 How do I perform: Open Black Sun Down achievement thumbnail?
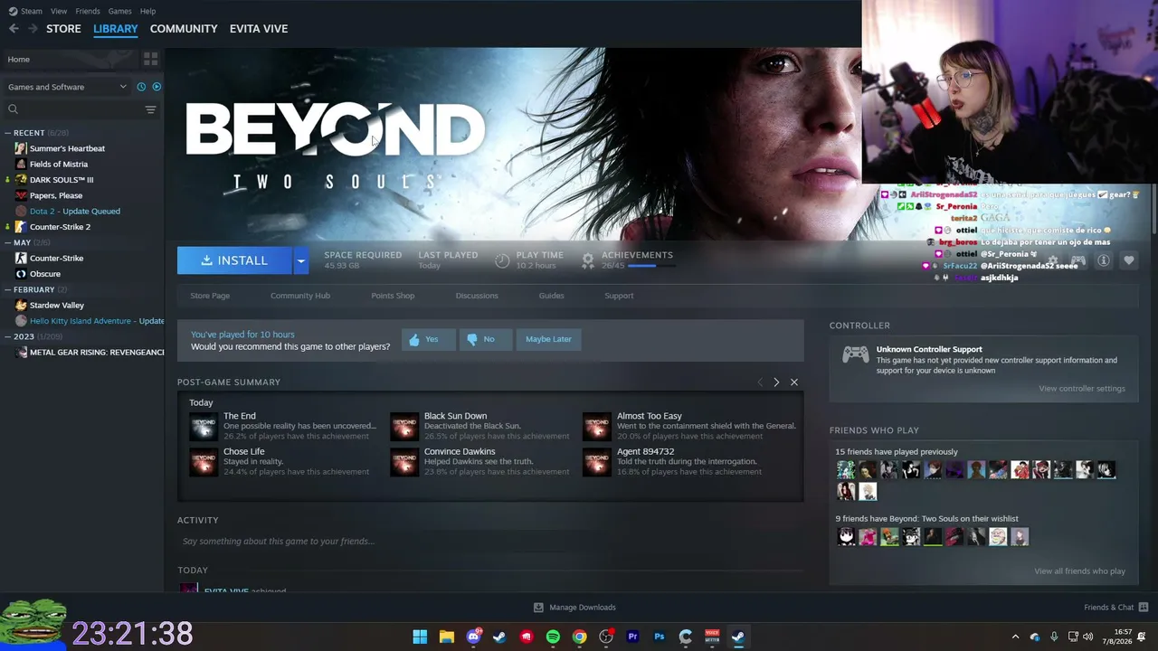pyautogui.click(x=404, y=426)
